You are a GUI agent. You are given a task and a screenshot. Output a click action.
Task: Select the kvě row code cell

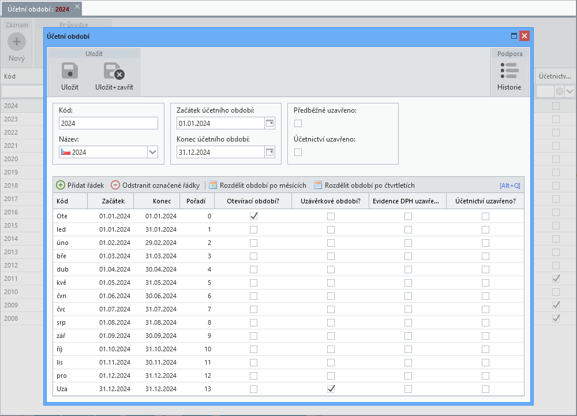tap(70, 283)
